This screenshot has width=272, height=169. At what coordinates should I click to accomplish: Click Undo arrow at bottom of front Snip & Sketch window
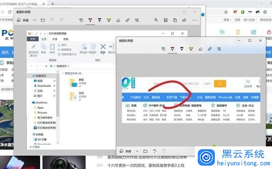coord(155,151)
